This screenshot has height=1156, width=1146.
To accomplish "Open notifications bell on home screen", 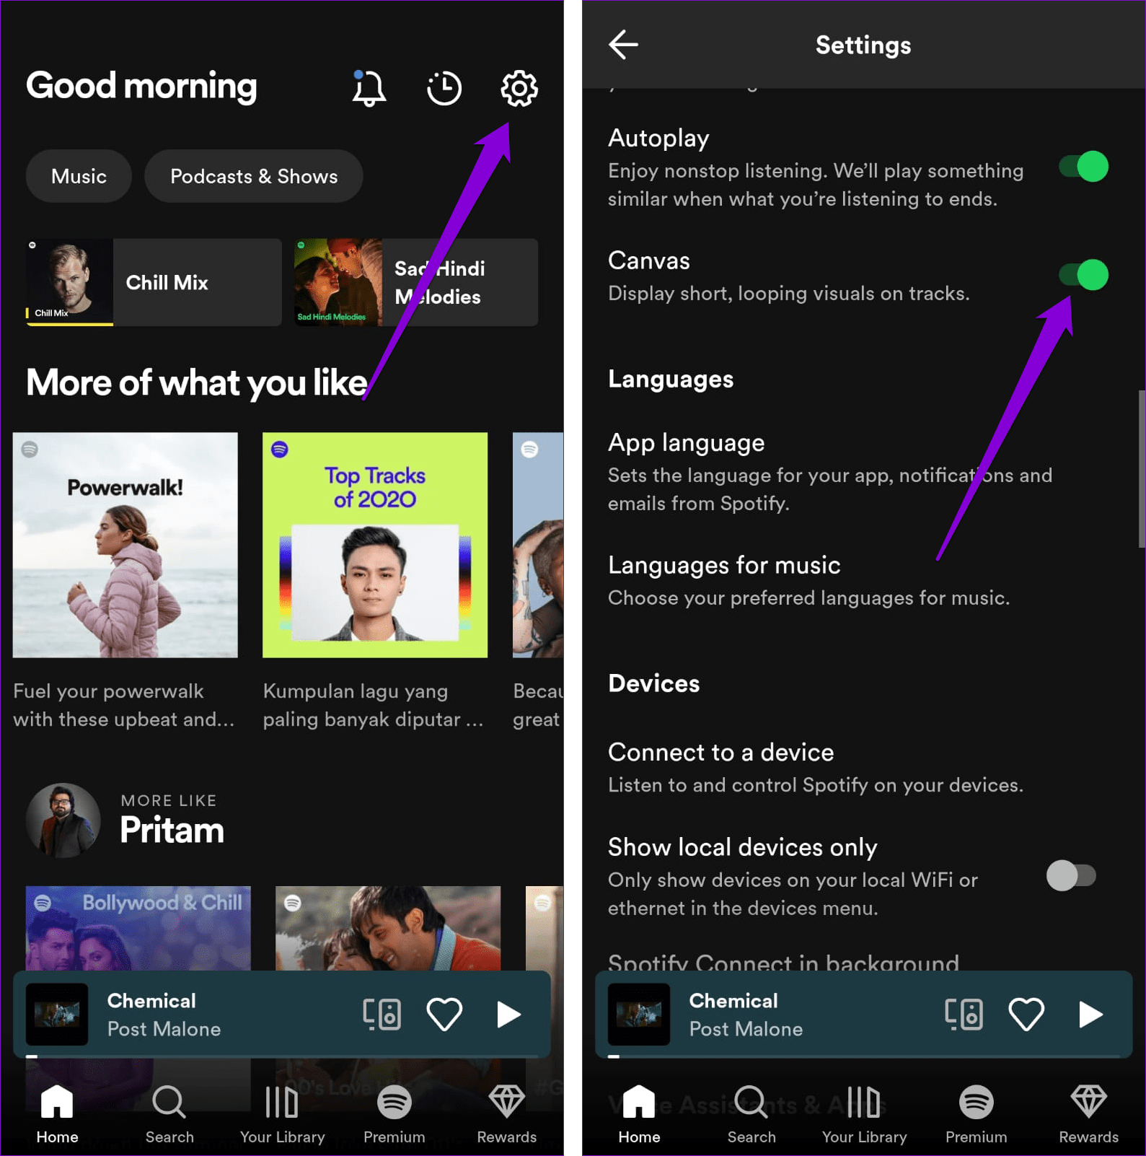I will pos(369,88).
